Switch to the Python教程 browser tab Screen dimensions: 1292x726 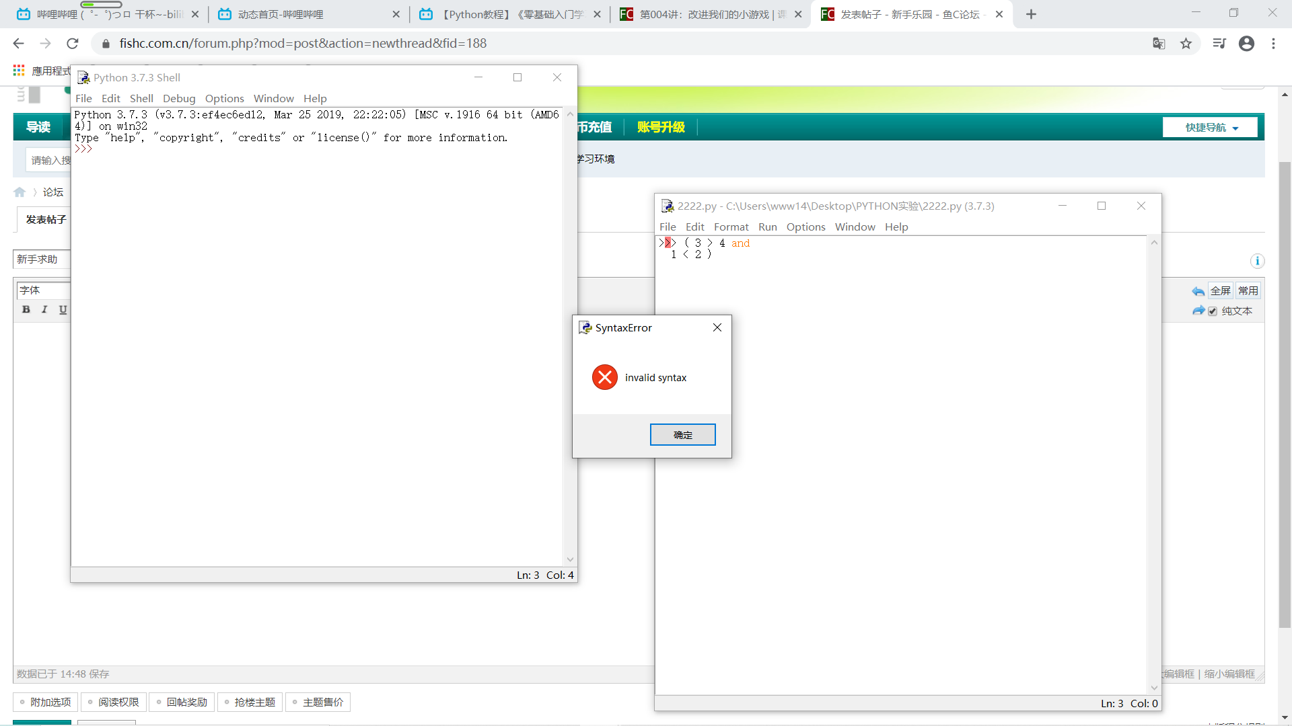(510, 14)
